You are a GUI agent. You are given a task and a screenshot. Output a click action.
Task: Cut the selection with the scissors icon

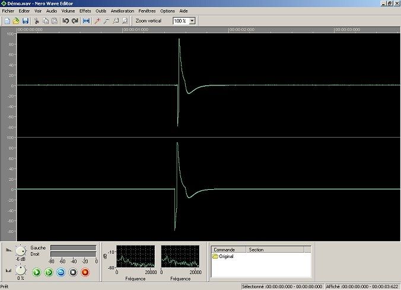[x=37, y=21]
